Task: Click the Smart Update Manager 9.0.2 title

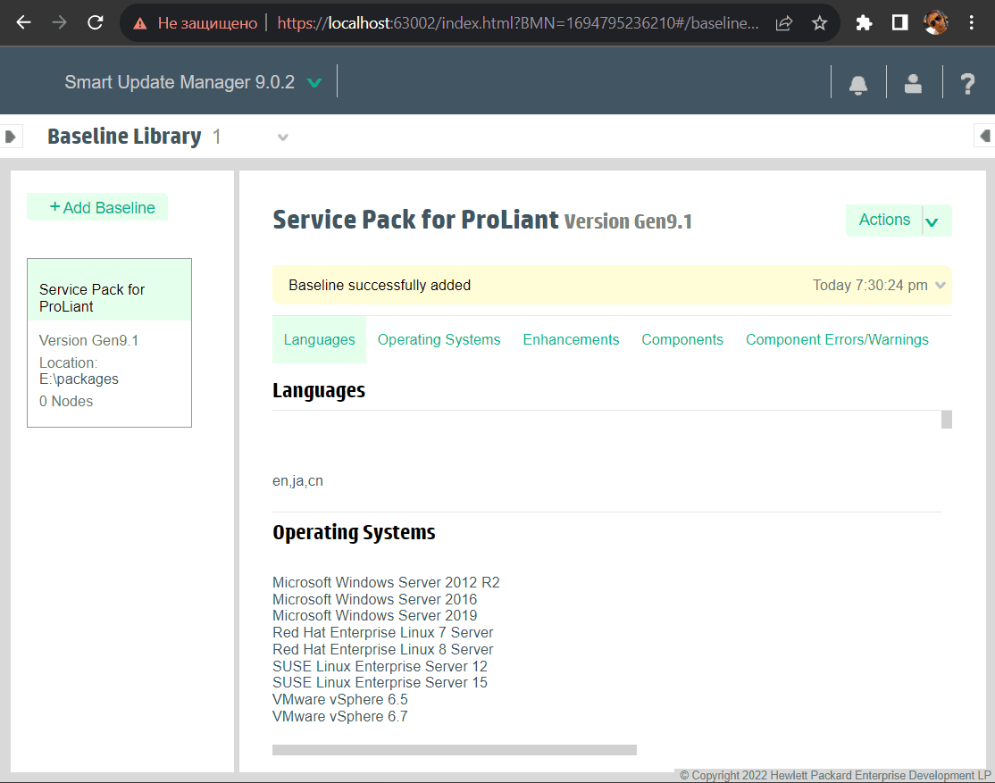Action: [180, 82]
